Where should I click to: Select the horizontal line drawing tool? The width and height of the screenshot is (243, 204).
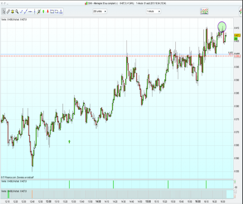30,11
